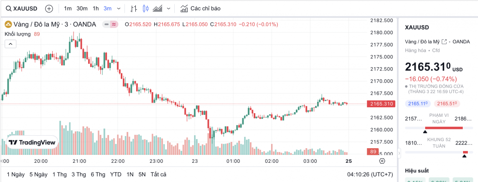This screenshot has width=478, height=182.
Task: Select the bars chart style icon
Action: pyautogui.click(x=134, y=8)
